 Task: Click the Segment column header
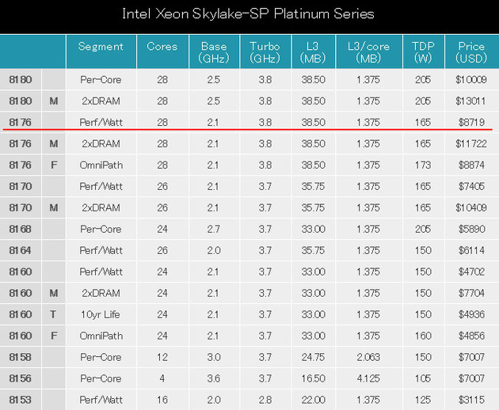101,51
